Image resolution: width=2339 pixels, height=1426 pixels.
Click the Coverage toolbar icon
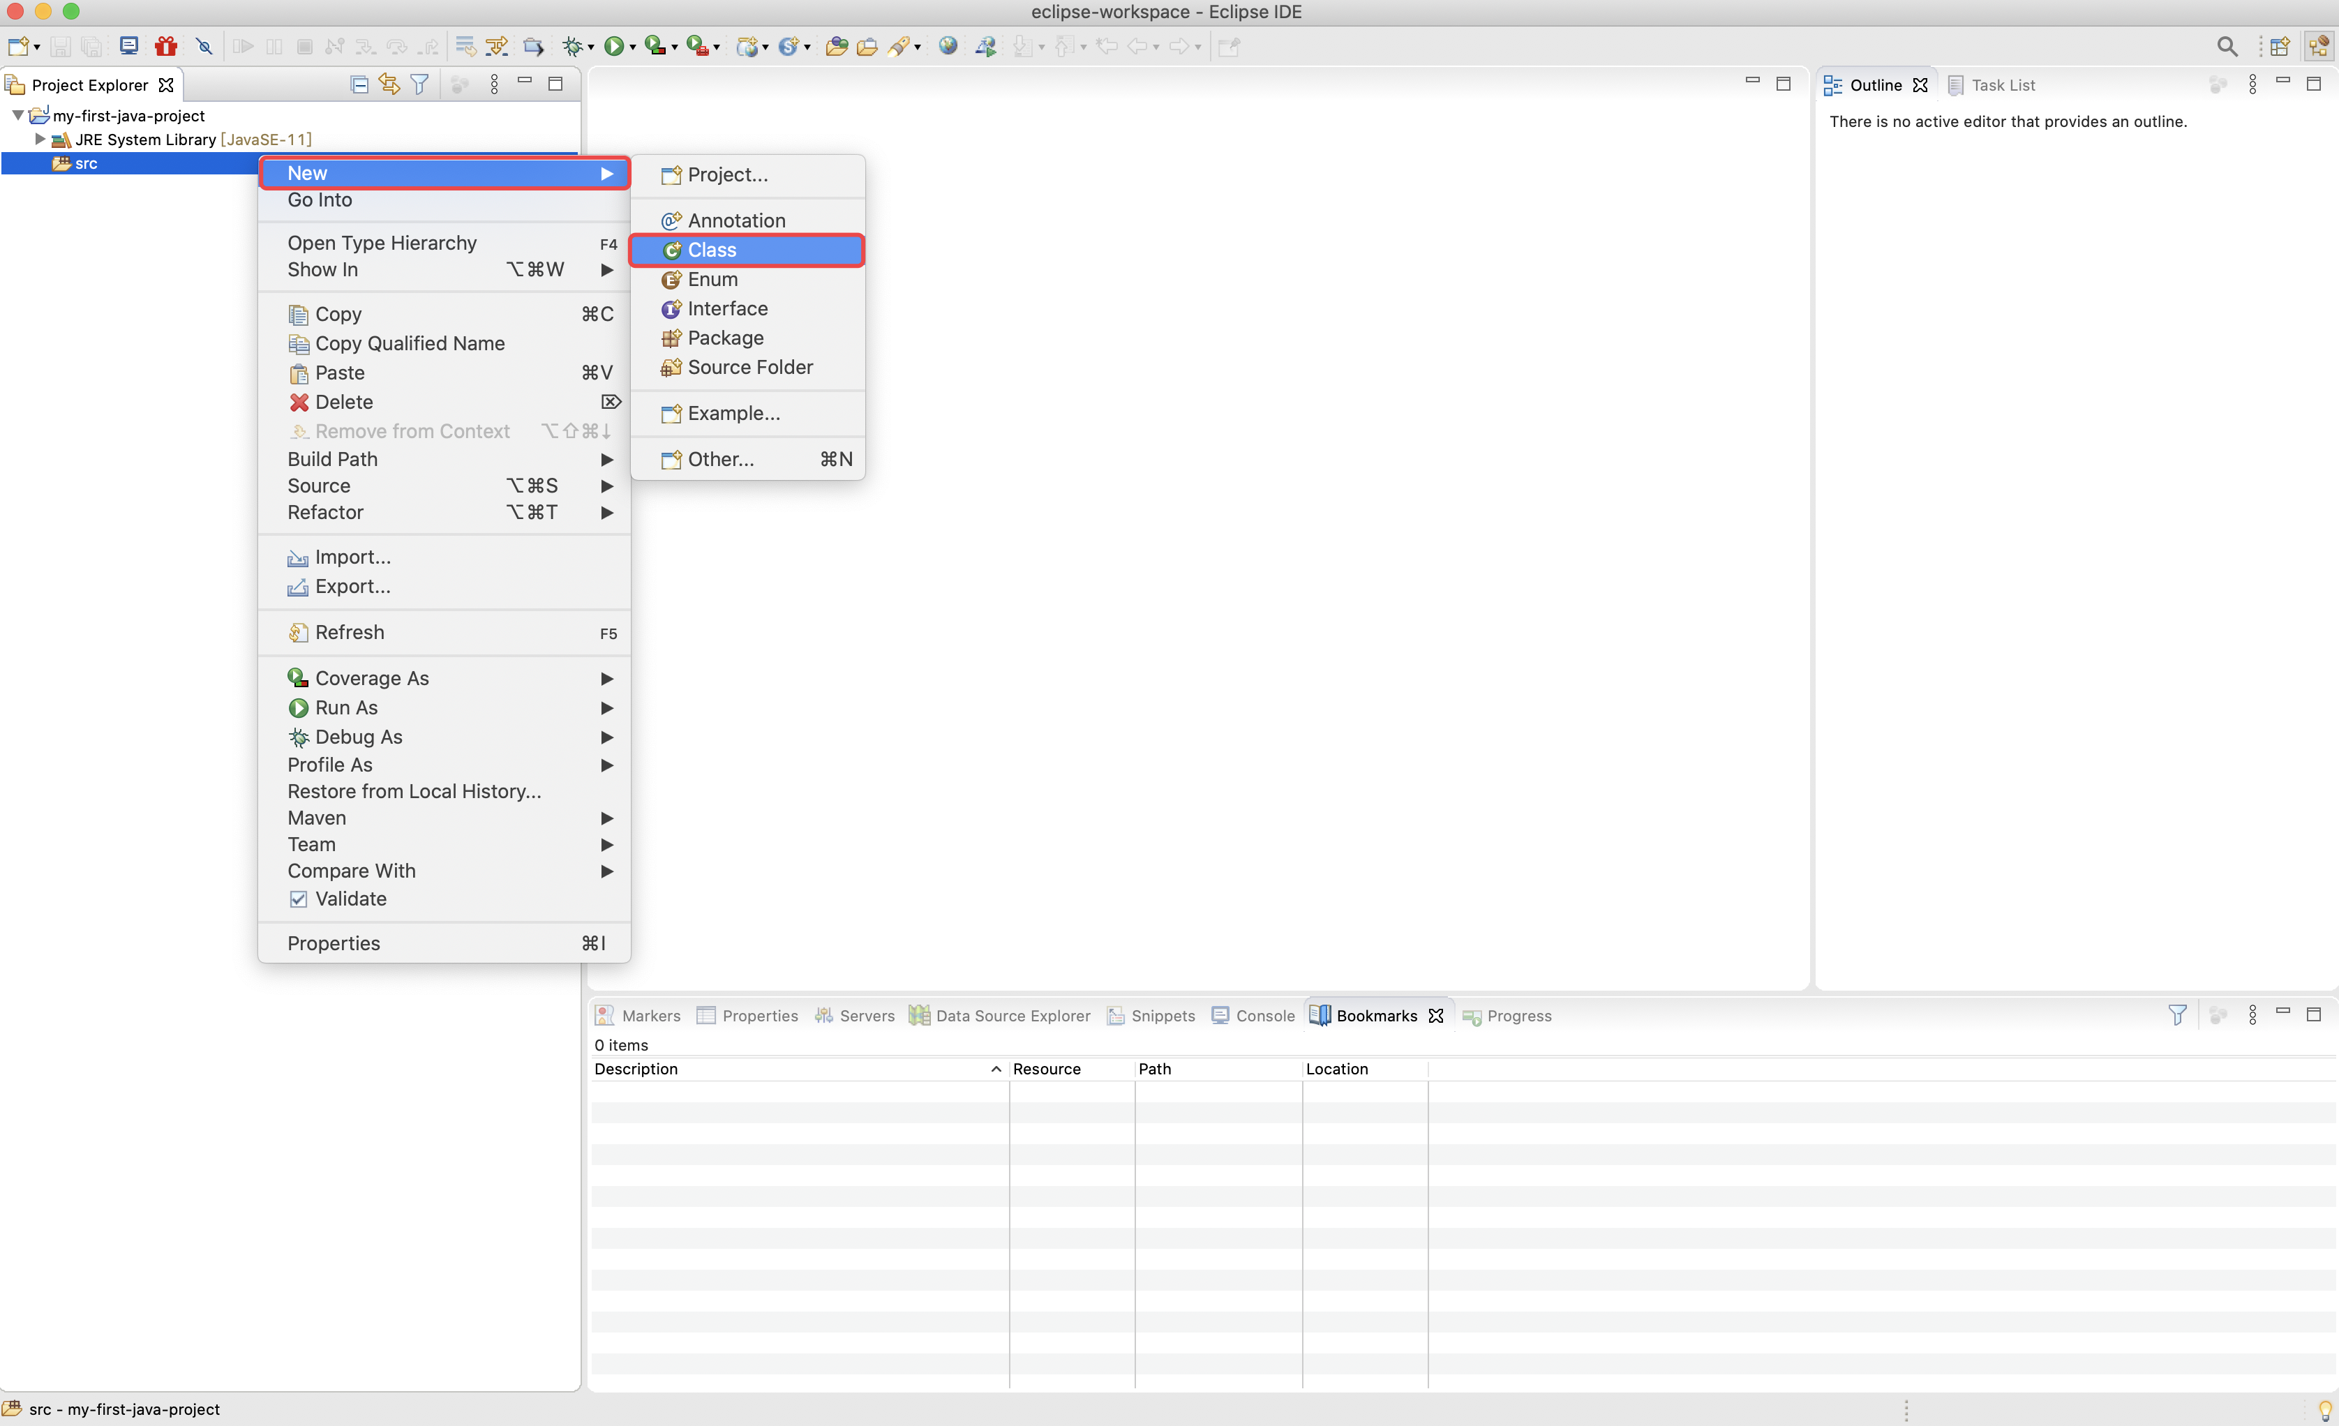pyautogui.click(x=655, y=45)
